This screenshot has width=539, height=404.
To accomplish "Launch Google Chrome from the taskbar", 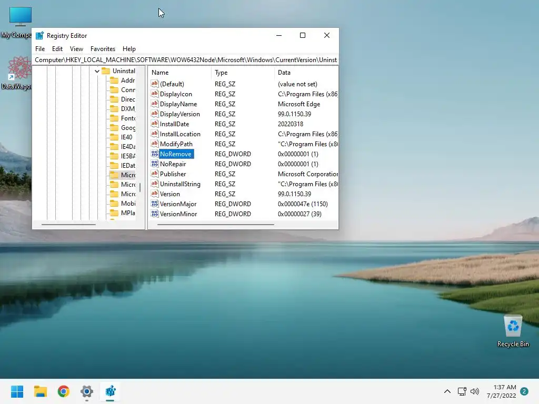I will point(64,391).
